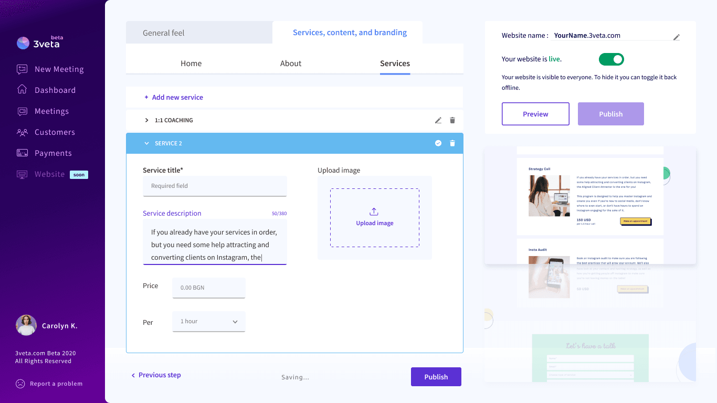The image size is (717, 403).
Task: Click the "50/380" character counter
Action: click(279, 214)
